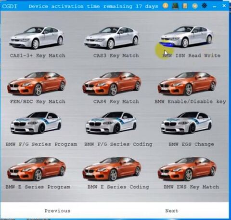This screenshot has width=231, height=220.
Task: Open the BMW EWS Key Match car icon
Action: click(x=187, y=169)
